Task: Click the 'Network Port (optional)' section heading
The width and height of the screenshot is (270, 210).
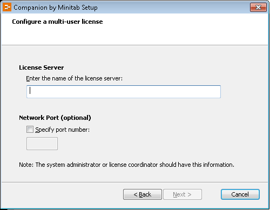Action: point(55,118)
